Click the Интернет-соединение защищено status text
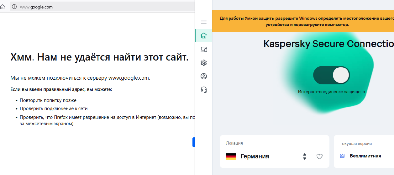This screenshot has width=394, height=175. [x=332, y=92]
